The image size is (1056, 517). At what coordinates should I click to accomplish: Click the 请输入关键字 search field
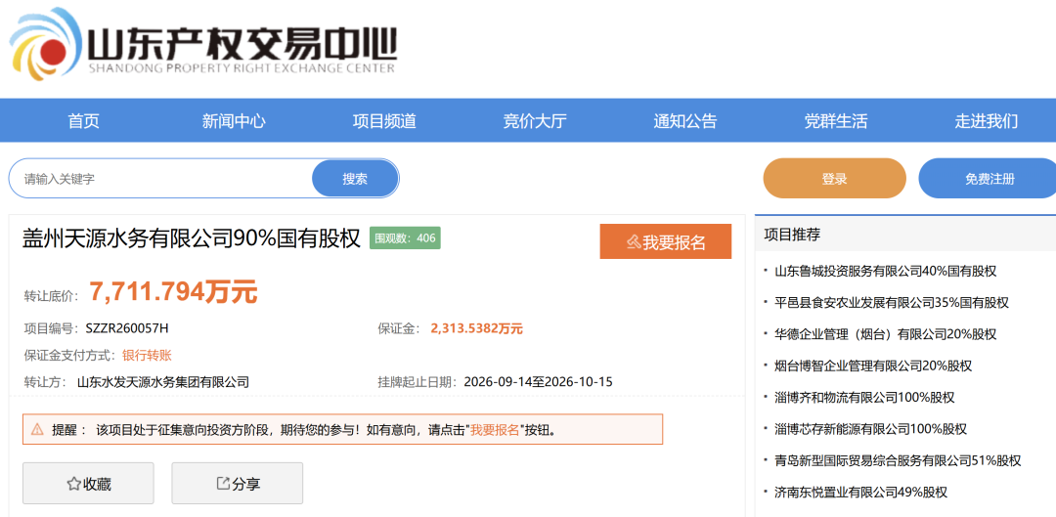[161, 179]
